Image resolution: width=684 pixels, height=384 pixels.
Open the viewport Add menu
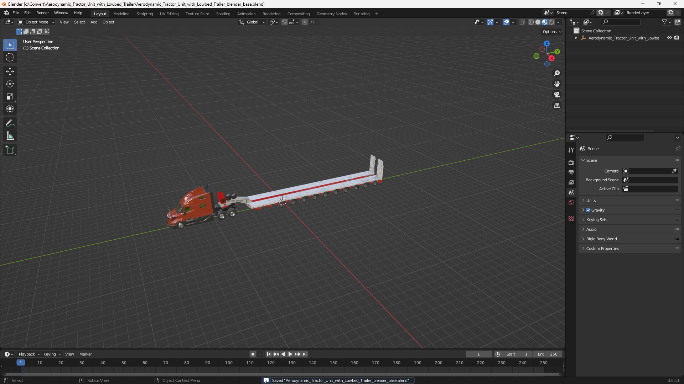point(94,22)
